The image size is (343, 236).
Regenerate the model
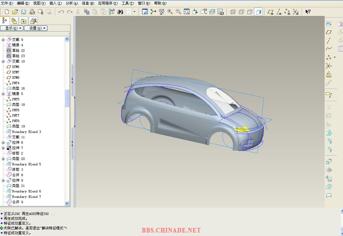pyautogui.click(x=112, y=12)
